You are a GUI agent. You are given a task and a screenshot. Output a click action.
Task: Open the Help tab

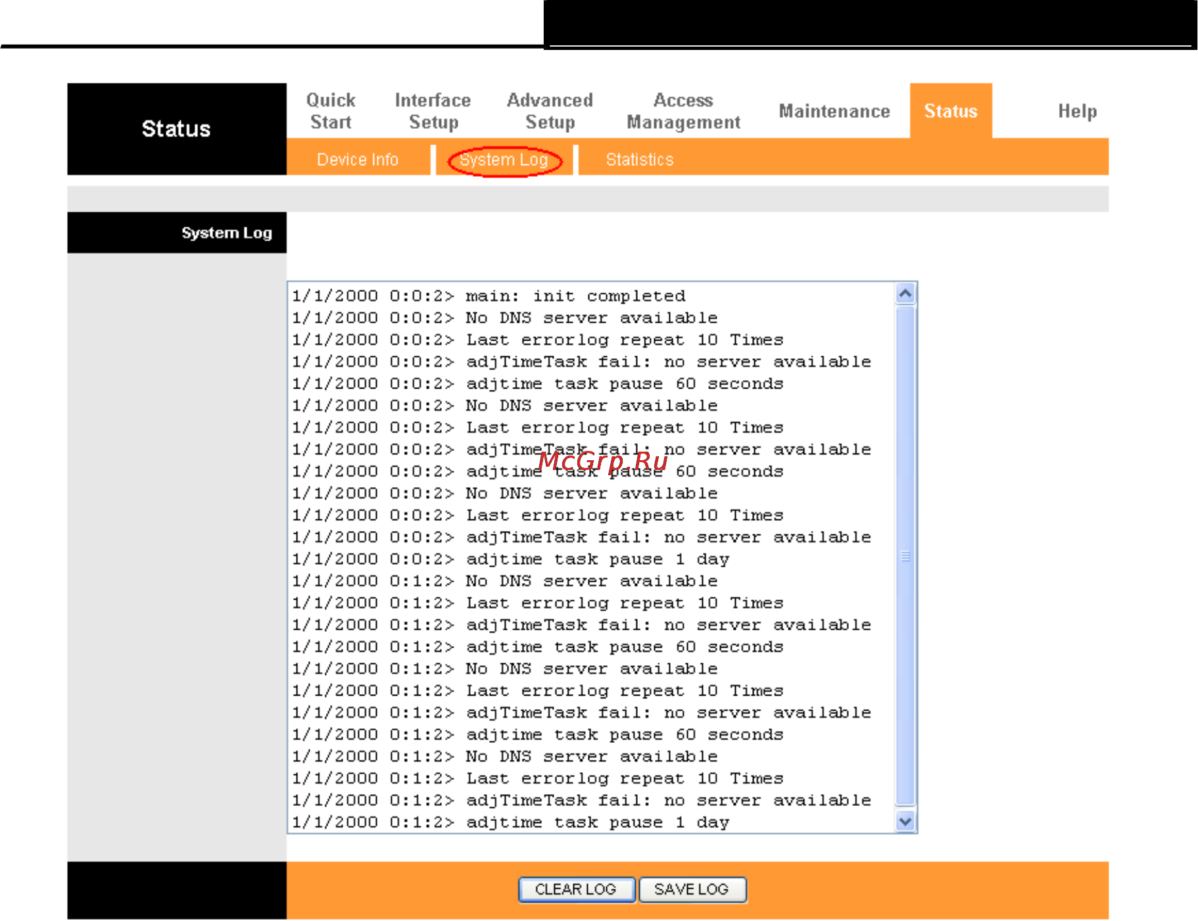pyautogui.click(x=1077, y=111)
